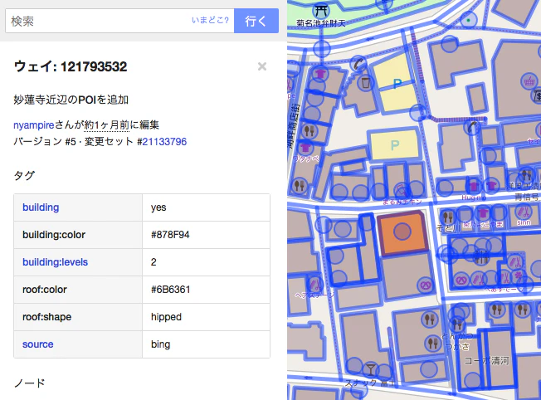Click the コーポ清河 map label
This screenshot has height=400, width=541.
click(486, 361)
